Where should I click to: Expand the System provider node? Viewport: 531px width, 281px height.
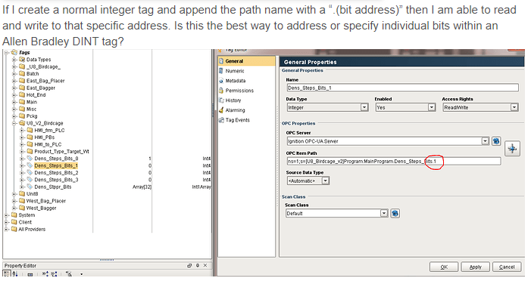(x=6, y=215)
